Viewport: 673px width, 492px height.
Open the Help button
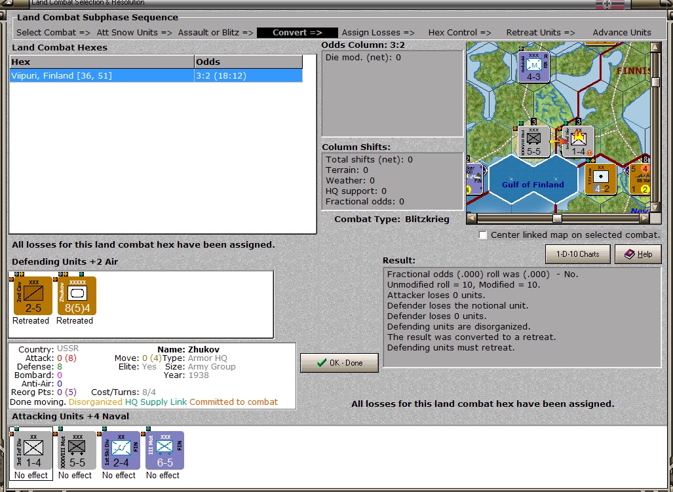pos(638,254)
